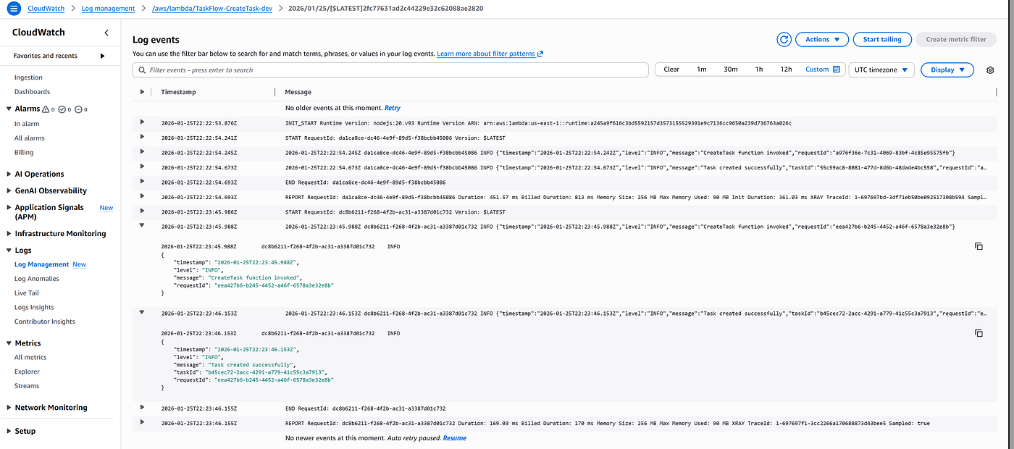Copy the 'Task created successfully' expanded log

point(979,333)
